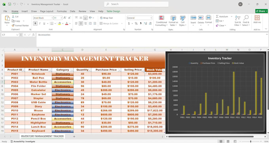Open Sort & Filter
The width and height of the screenshot is (269, 143).
pos(238,21)
